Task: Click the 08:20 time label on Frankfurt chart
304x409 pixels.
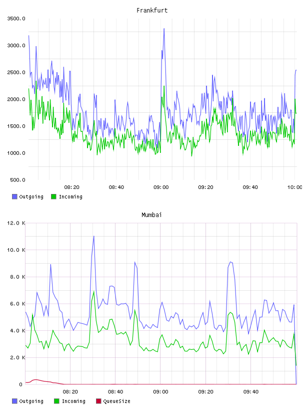Action: click(x=71, y=187)
